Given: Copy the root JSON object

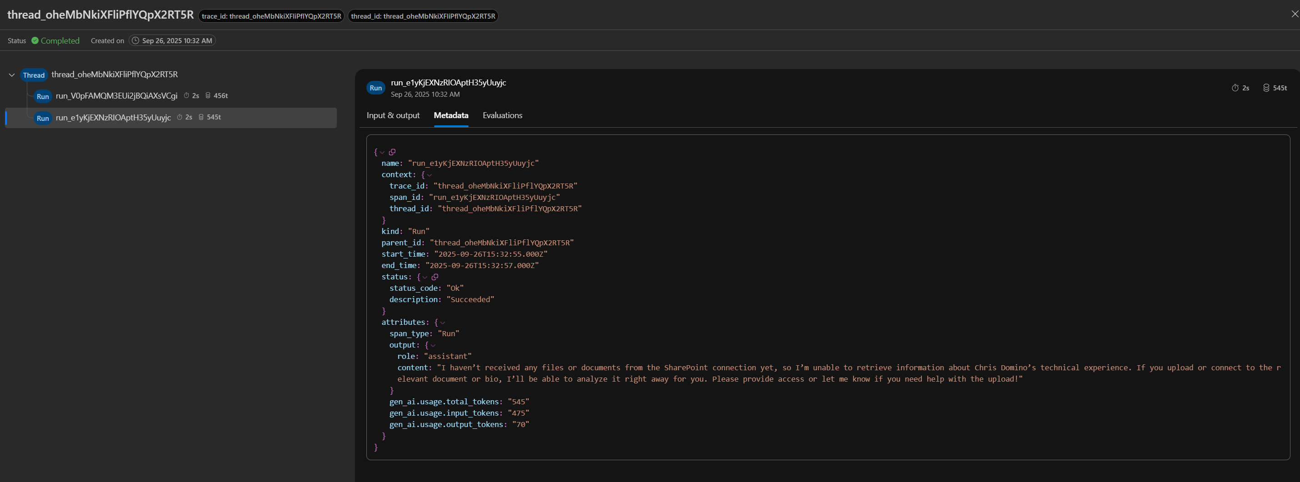Looking at the screenshot, I should (x=392, y=152).
